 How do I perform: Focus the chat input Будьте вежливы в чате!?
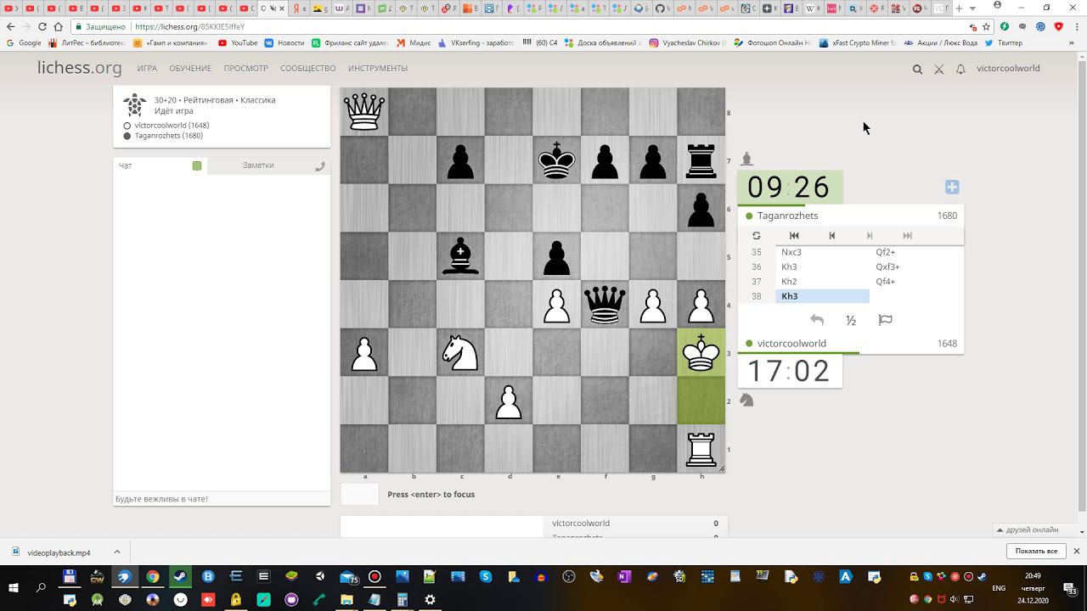[x=222, y=499]
